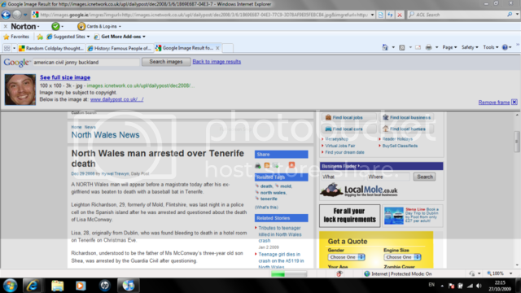521x293 pixels.
Task: Click the Business Finder Search button
Action: coord(425,177)
